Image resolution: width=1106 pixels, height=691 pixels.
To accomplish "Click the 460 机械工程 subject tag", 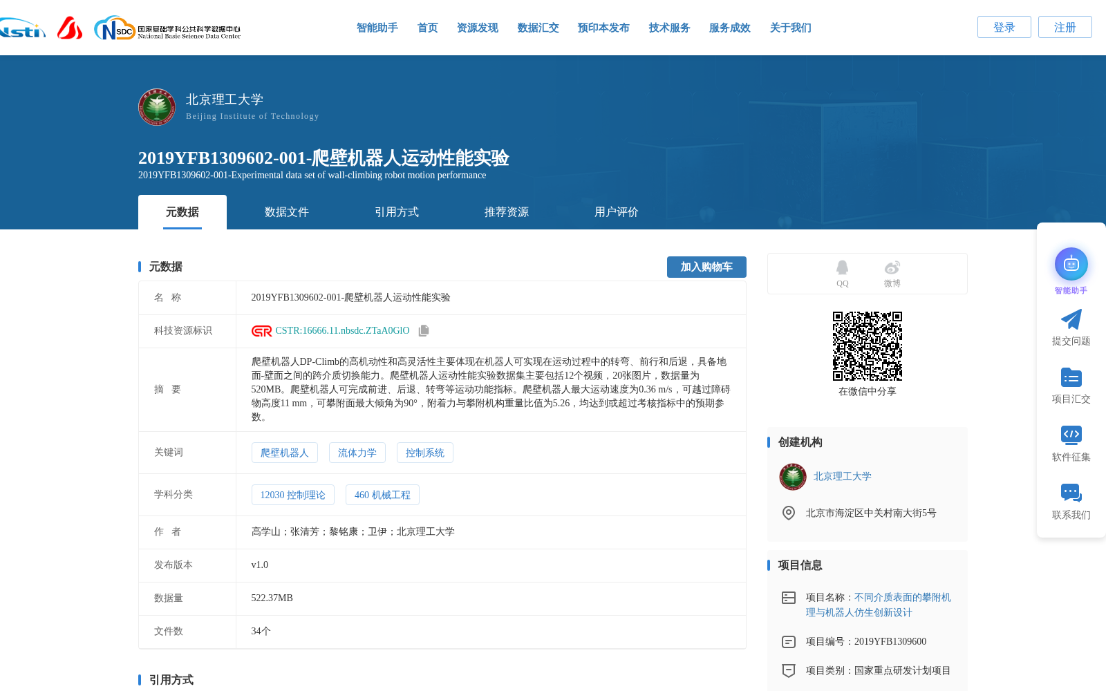I will [x=382, y=495].
